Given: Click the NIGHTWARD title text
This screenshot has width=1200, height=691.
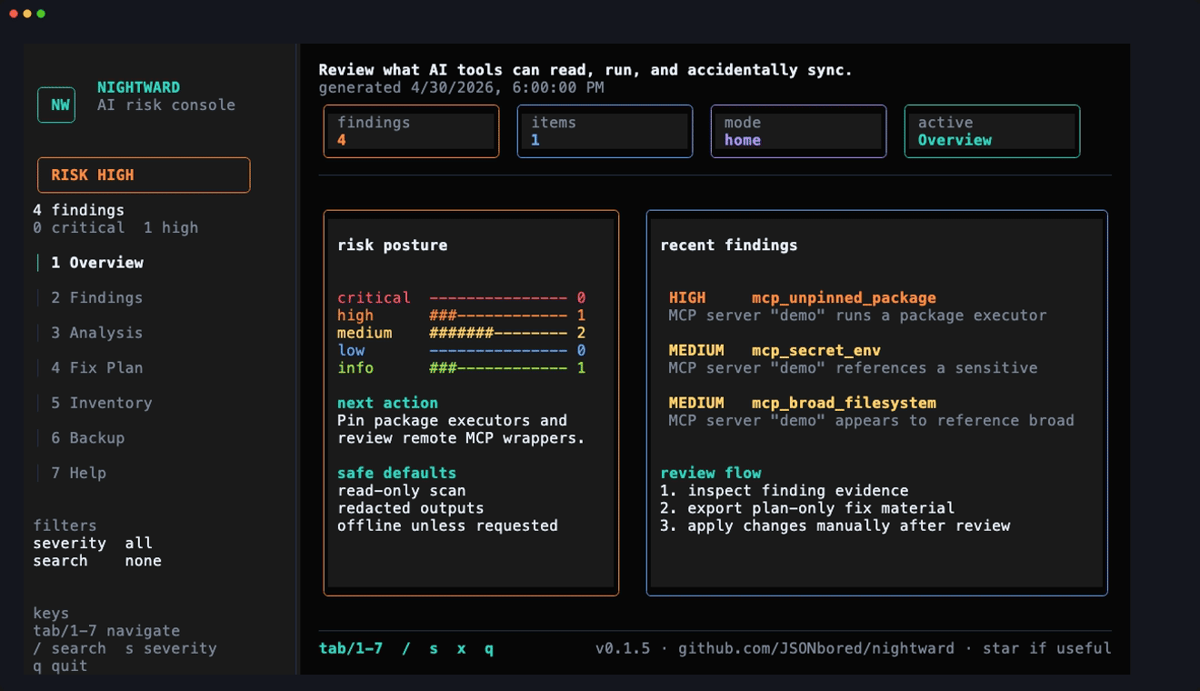Looking at the screenshot, I should point(138,87).
